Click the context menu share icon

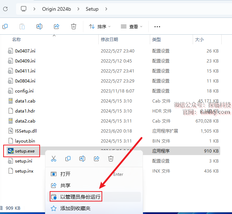(x=97, y=159)
